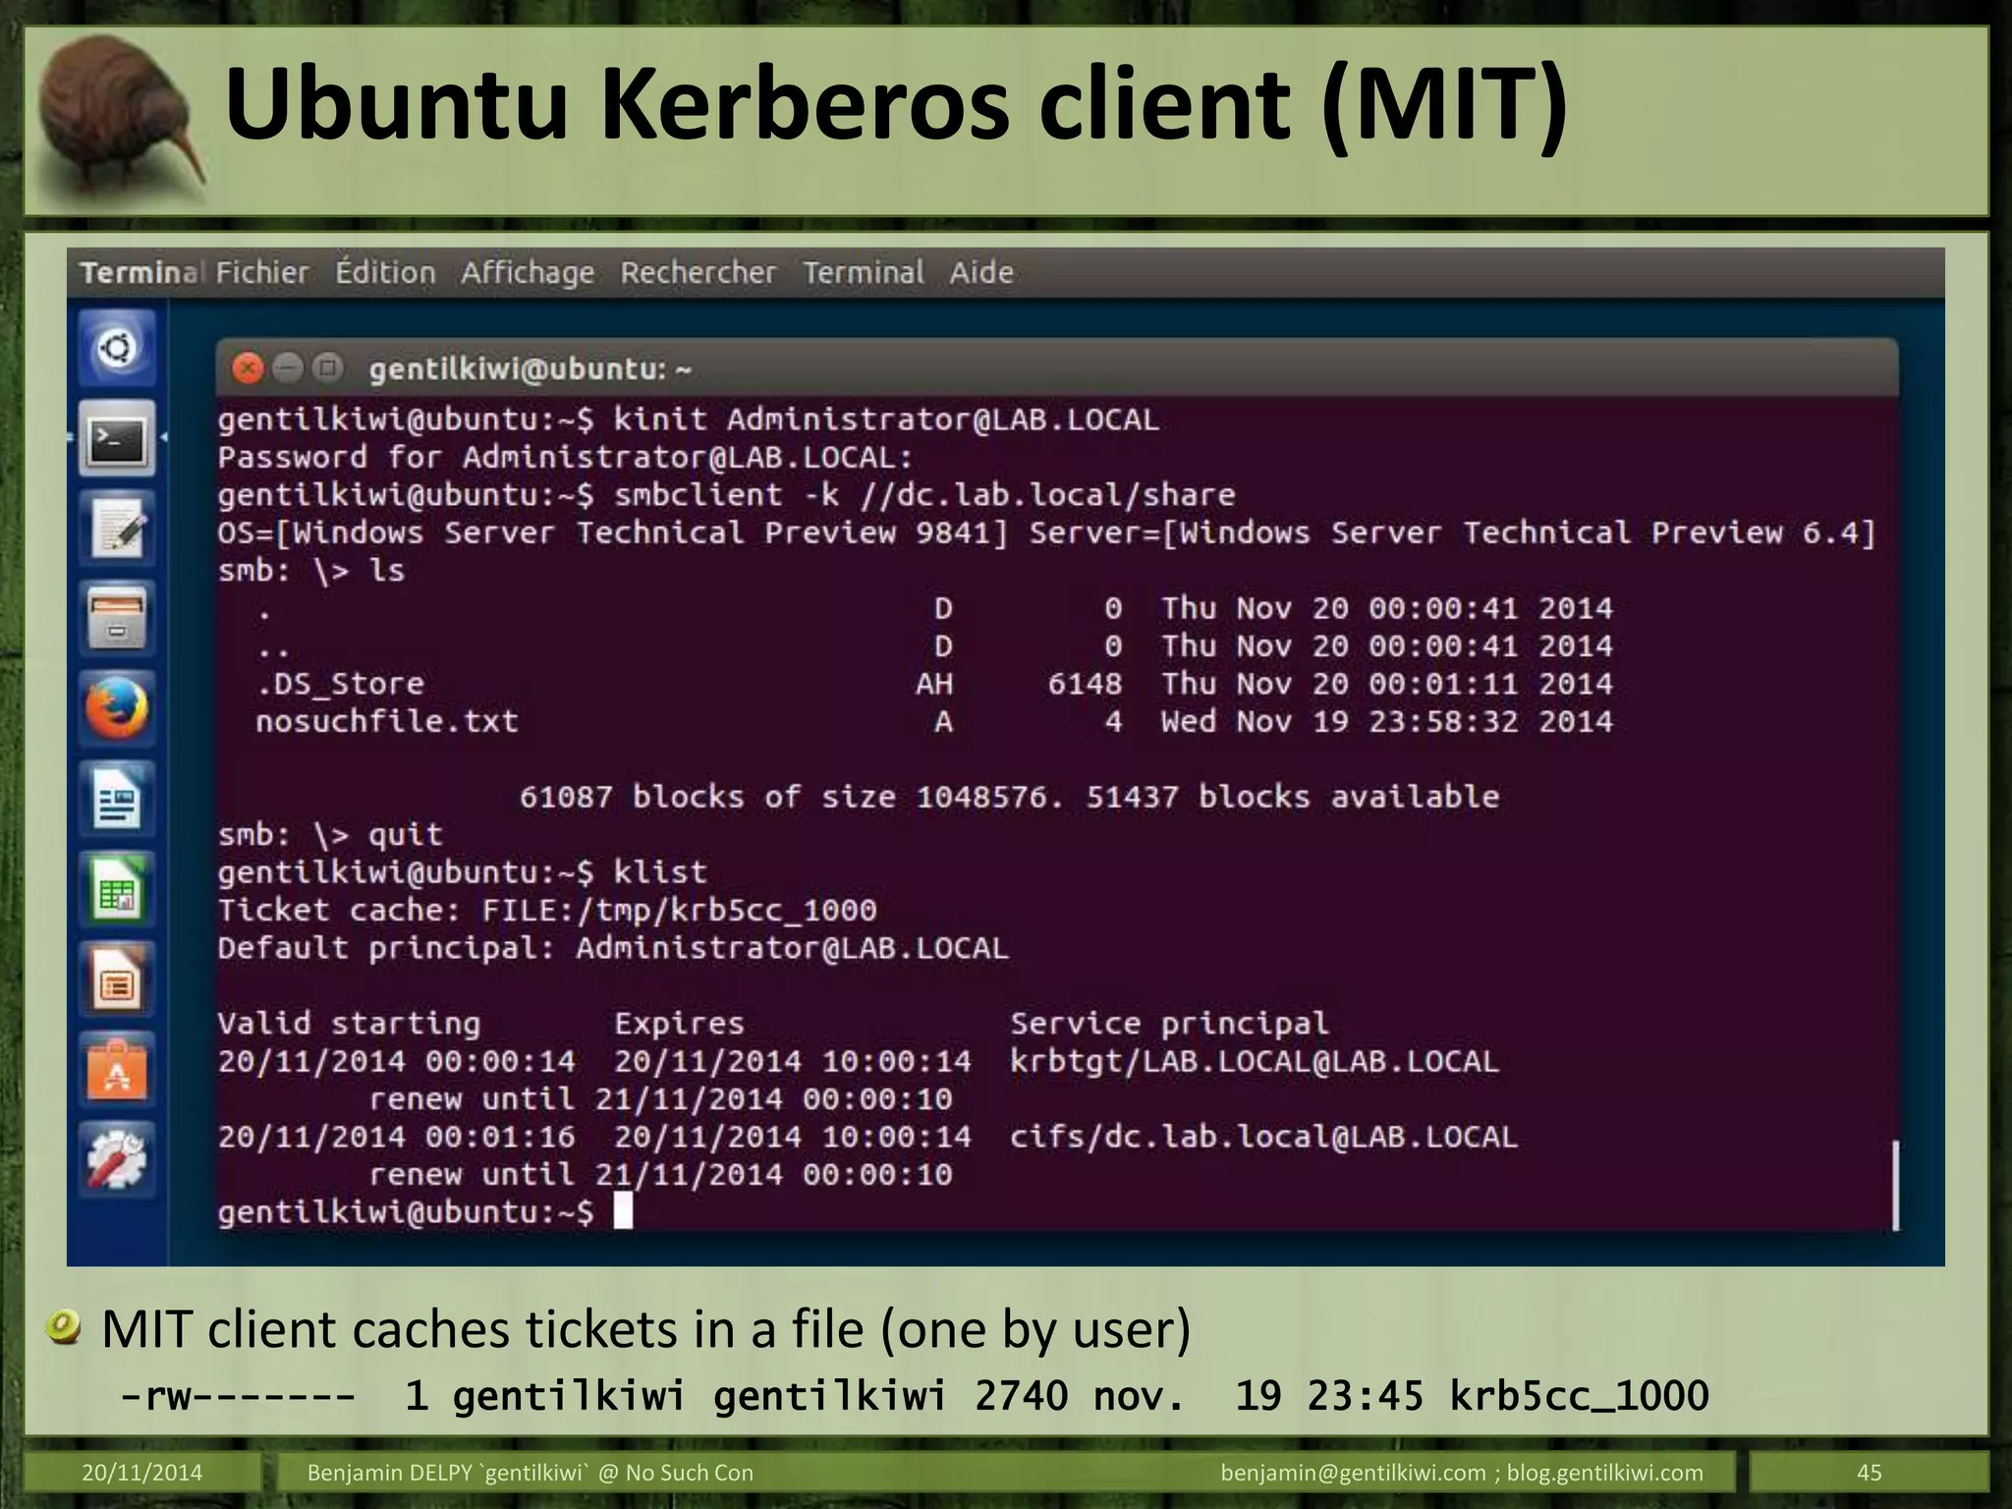
Task: Open LibreOffice Impress launcher icon
Action: click(117, 980)
